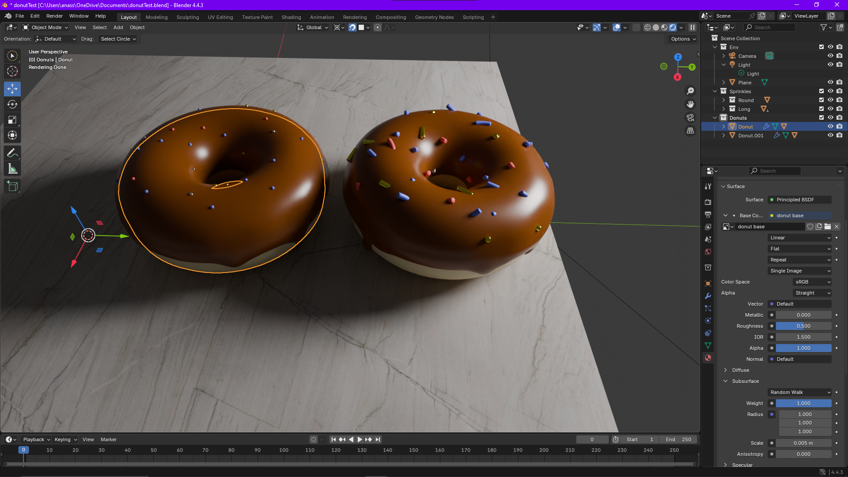Open the Object properties tab

pos(708,284)
